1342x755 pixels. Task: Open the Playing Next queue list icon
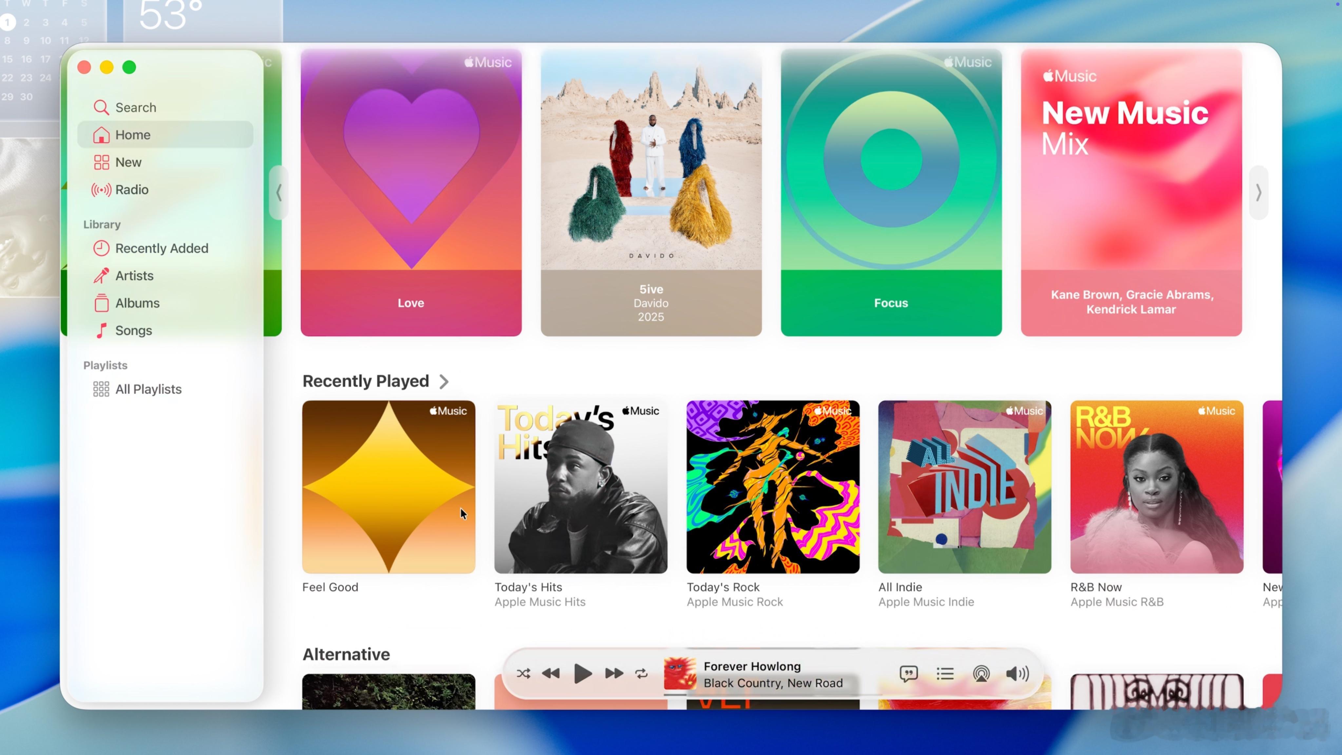[945, 674]
